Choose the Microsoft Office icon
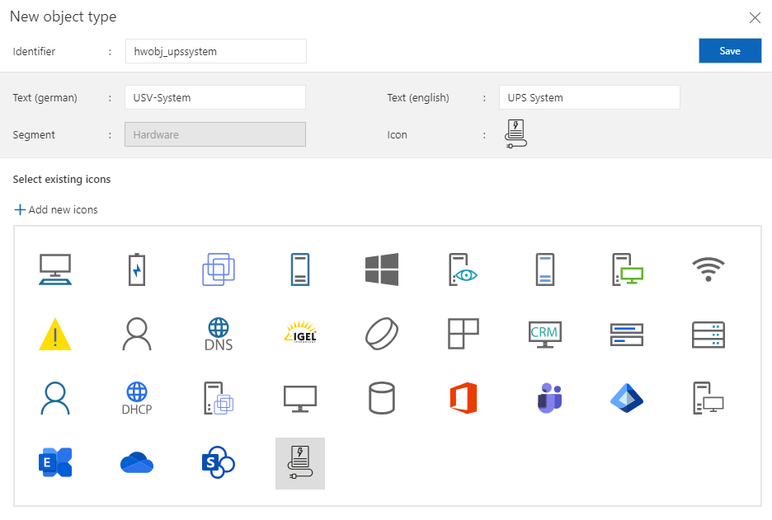This screenshot has height=520, width=772. (x=464, y=398)
